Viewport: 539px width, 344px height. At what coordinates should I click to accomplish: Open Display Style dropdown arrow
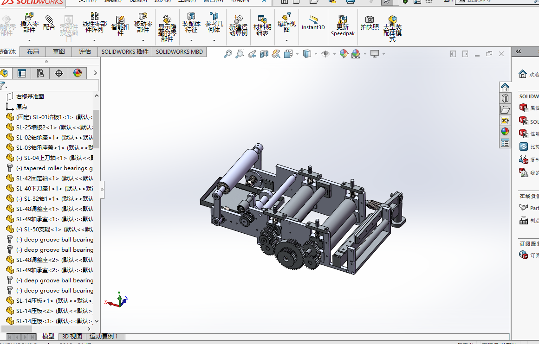point(316,54)
